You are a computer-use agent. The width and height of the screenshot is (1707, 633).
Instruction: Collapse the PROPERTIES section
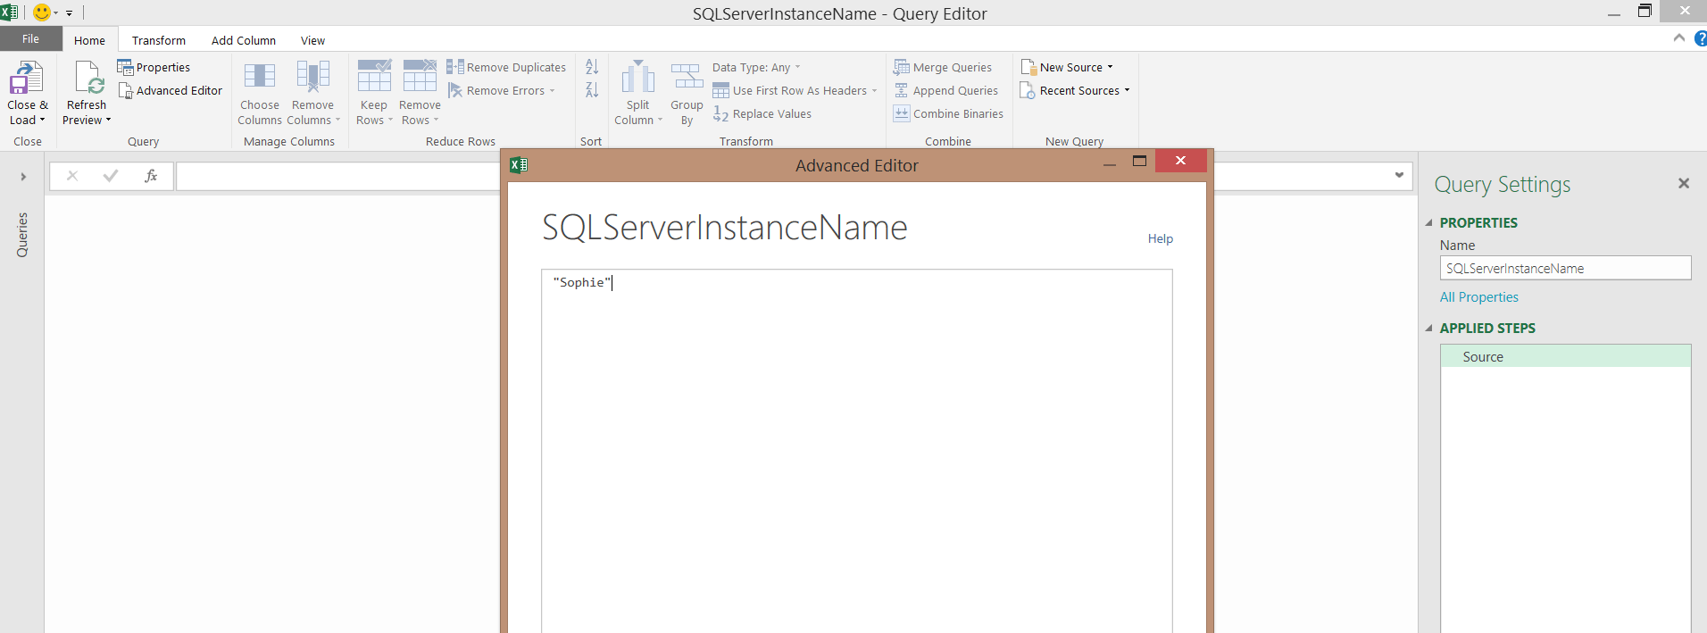coord(1428,223)
